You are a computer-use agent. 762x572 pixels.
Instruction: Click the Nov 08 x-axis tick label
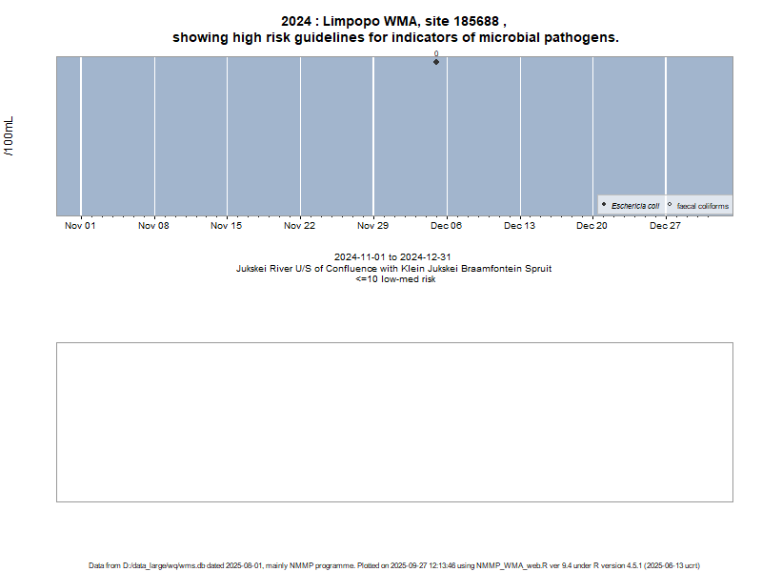coord(153,226)
